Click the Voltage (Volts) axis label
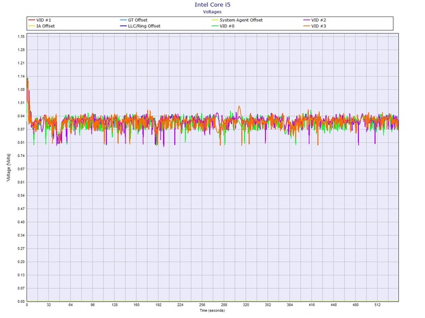 [9, 167]
